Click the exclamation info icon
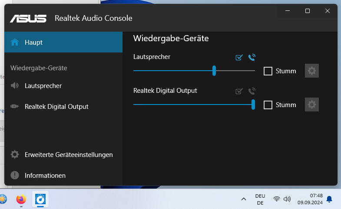341x209 pixels. click(15, 175)
